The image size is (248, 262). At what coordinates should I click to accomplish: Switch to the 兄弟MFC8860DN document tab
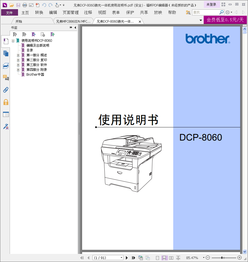pos(73,21)
